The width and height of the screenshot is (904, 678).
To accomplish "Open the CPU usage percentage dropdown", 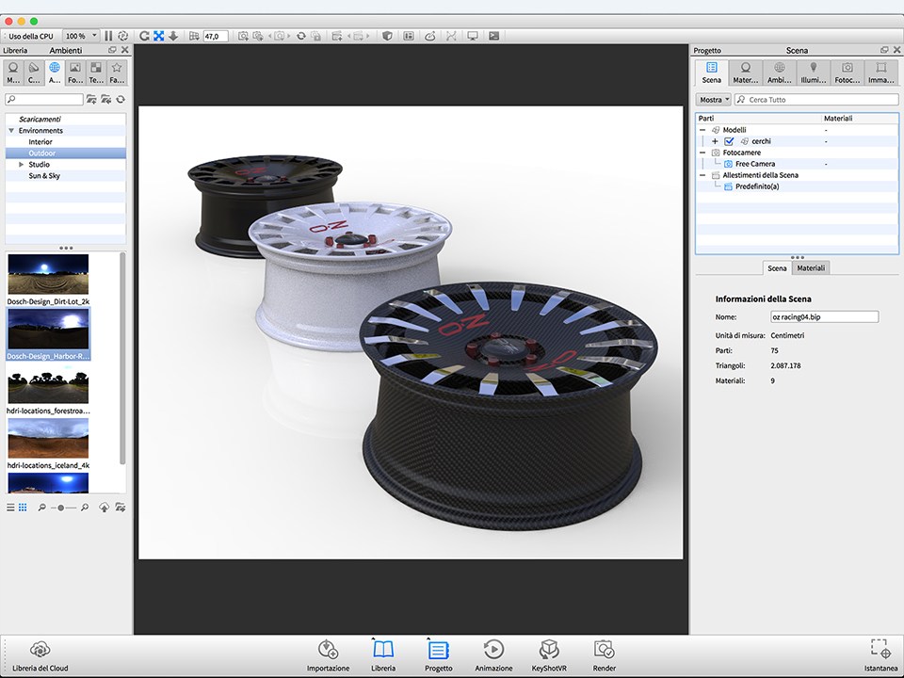I will point(80,36).
